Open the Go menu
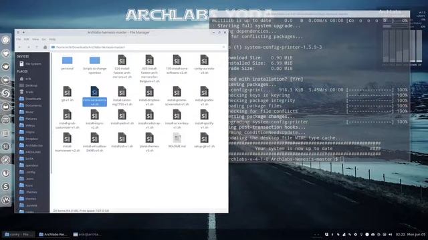 point(43,39)
